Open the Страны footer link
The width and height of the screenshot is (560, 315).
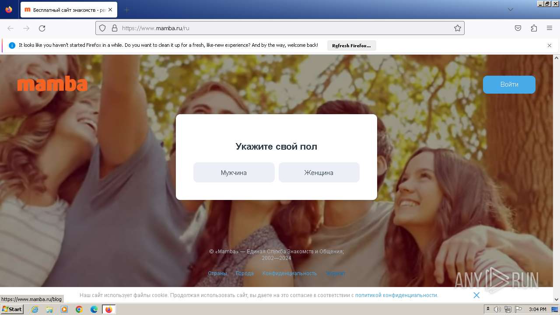pyautogui.click(x=217, y=273)
